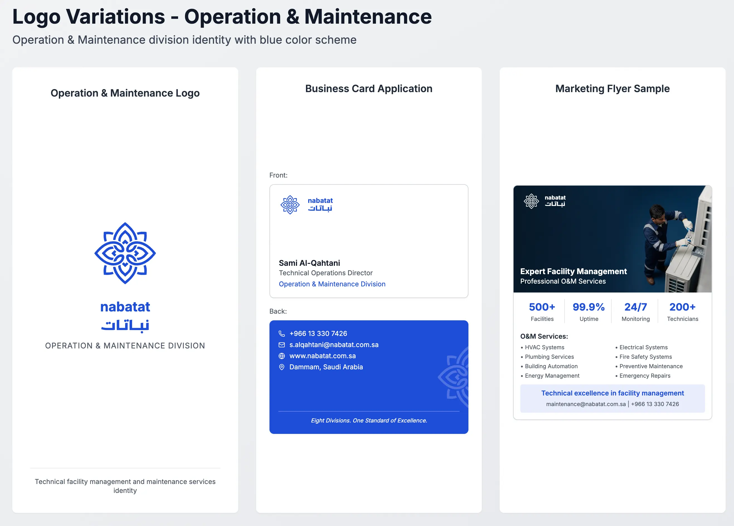Click the envelope email icon on card back
Viewport: 734px width, 526px height.
pyautogui.click(x=281, y=345)
